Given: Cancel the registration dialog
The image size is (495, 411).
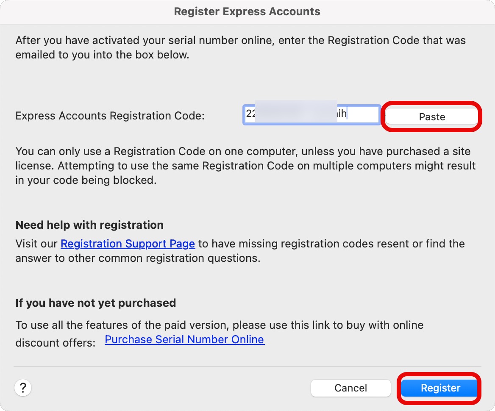Looking at the screenshot, I should [350, 388].
